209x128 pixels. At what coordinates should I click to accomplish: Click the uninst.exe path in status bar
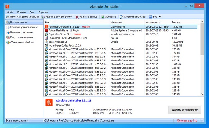pyautogui.click(x=79, y=120)
